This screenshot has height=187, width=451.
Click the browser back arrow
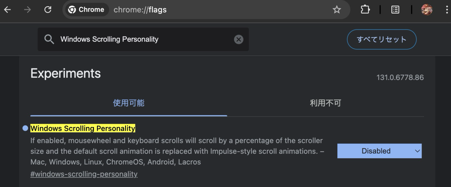point(7,10)
